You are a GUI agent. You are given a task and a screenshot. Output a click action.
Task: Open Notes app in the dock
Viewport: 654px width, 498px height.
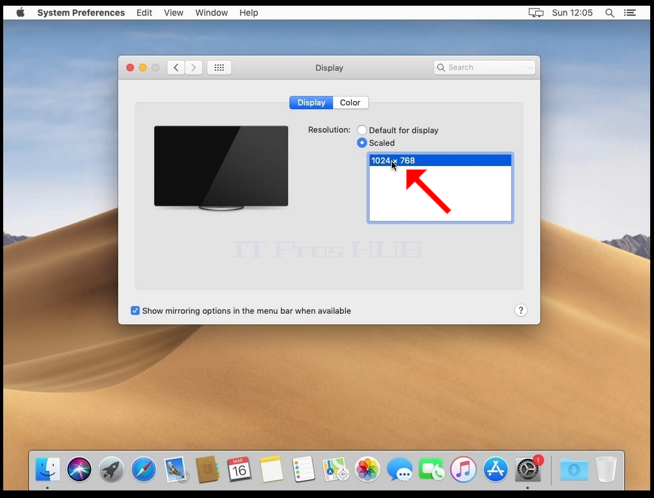point(271,469)
